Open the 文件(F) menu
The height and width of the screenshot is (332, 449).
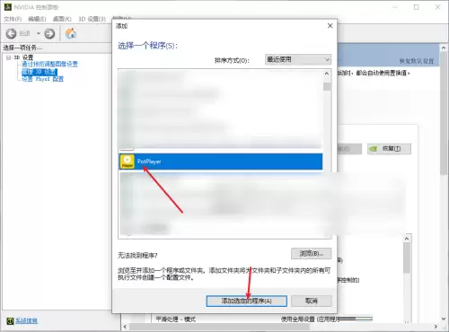pos(13,19)
